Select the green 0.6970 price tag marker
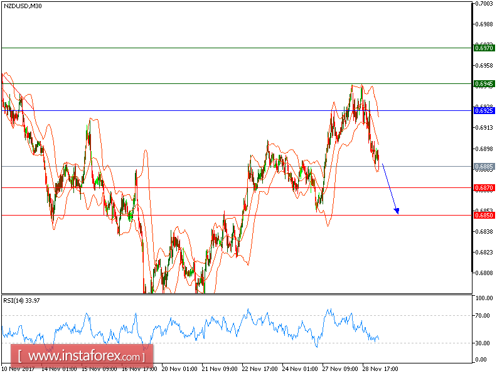The height and width of the screenshot is (376, 502). pos(484,47)
